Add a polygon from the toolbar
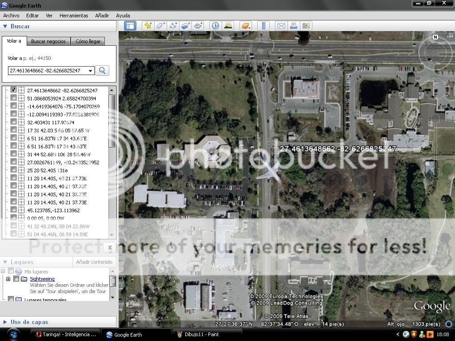 click(x=160, y=26)
